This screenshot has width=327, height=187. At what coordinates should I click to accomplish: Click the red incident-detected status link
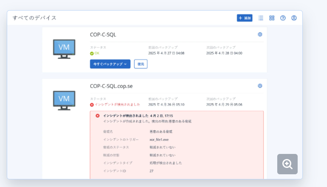[117, 104]
